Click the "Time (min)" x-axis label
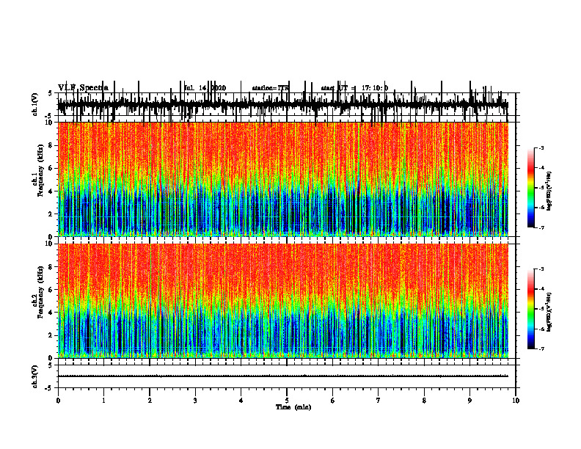The image size is (581, 449). coord(293,407)
